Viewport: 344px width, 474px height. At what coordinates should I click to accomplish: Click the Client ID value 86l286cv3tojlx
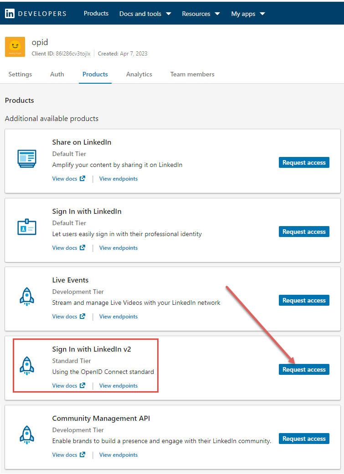click(73, 54)
